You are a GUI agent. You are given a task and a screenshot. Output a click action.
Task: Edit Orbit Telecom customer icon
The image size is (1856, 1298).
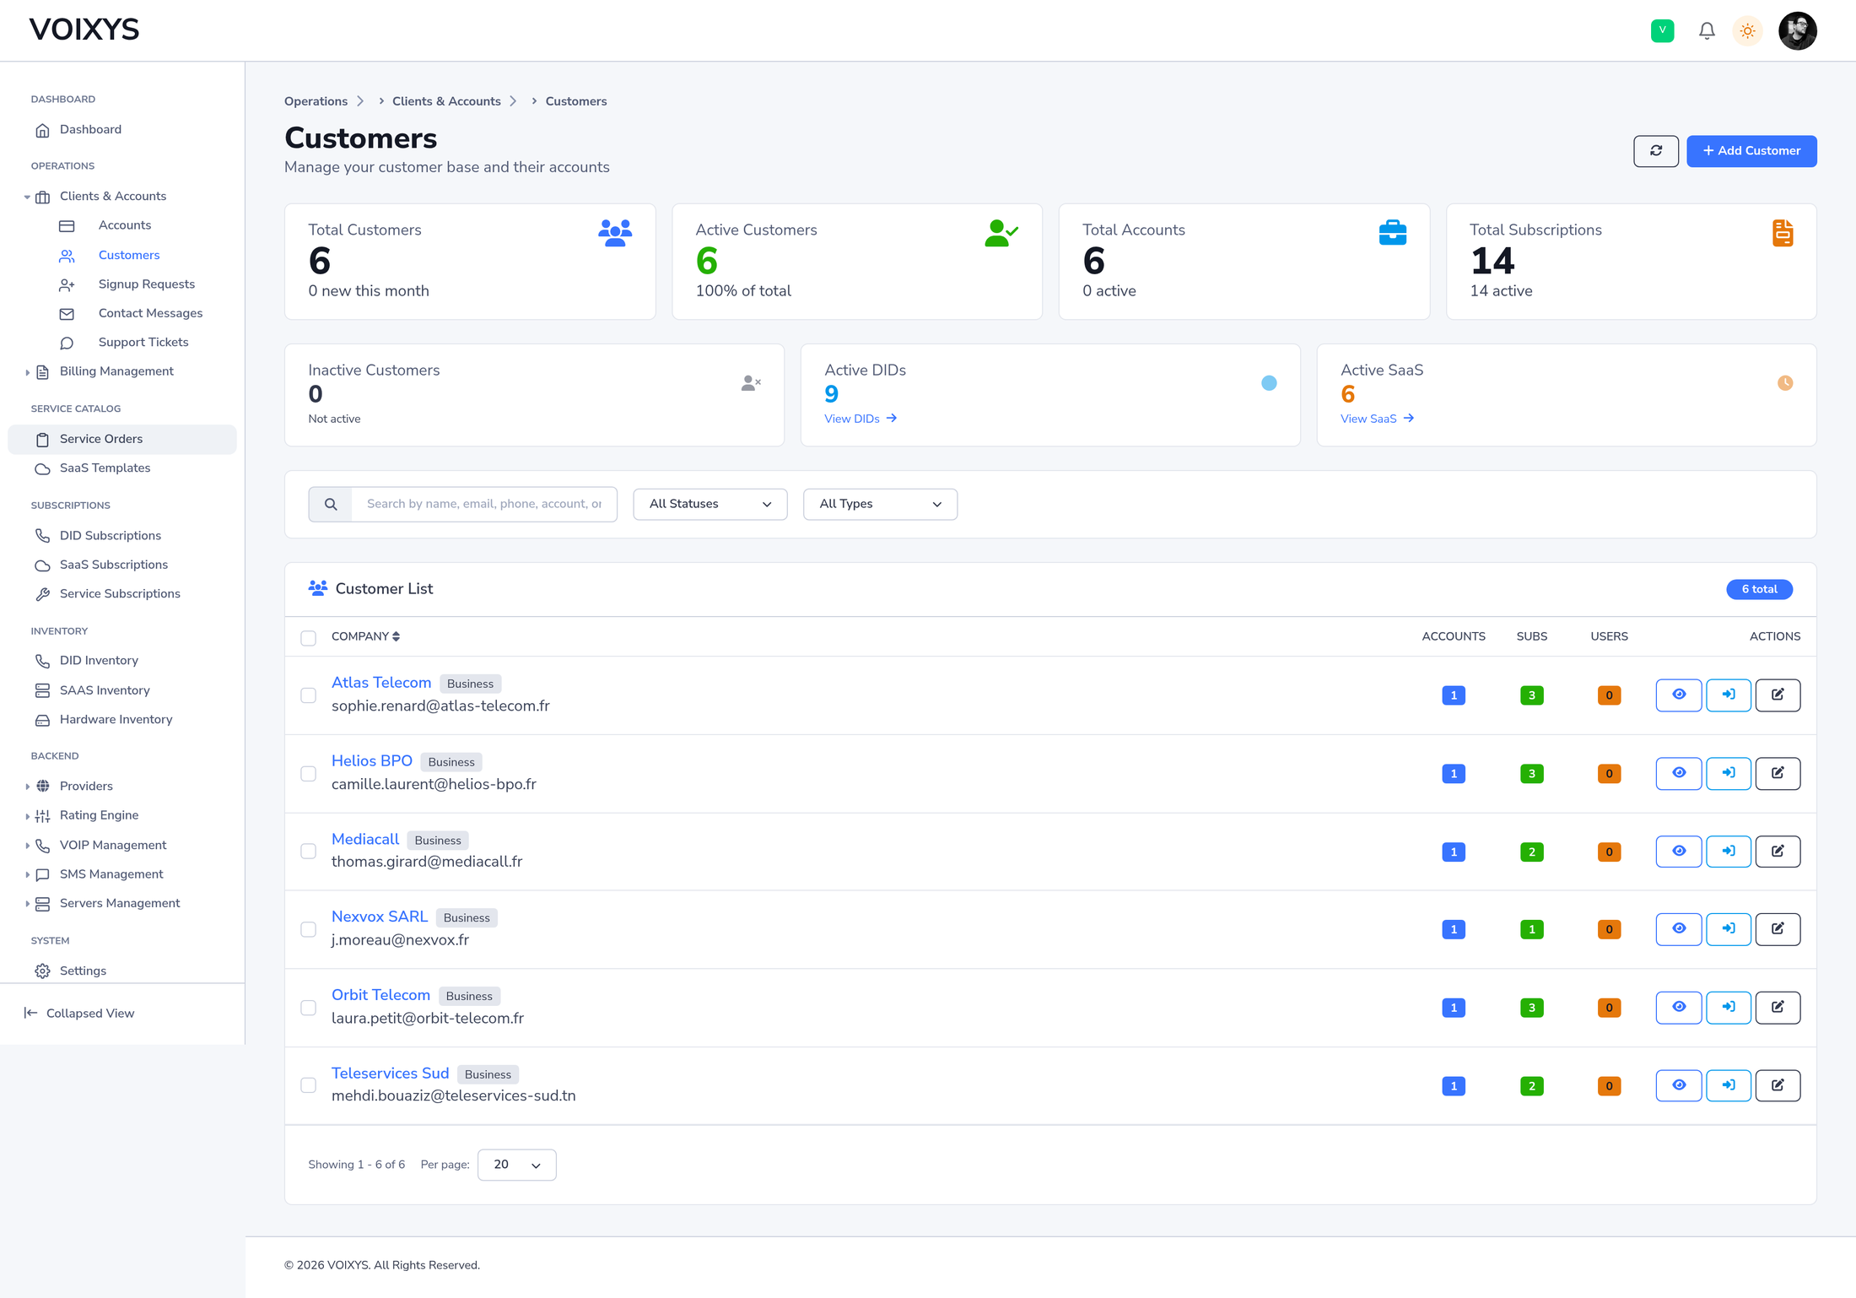(x=1778, y=1008)
